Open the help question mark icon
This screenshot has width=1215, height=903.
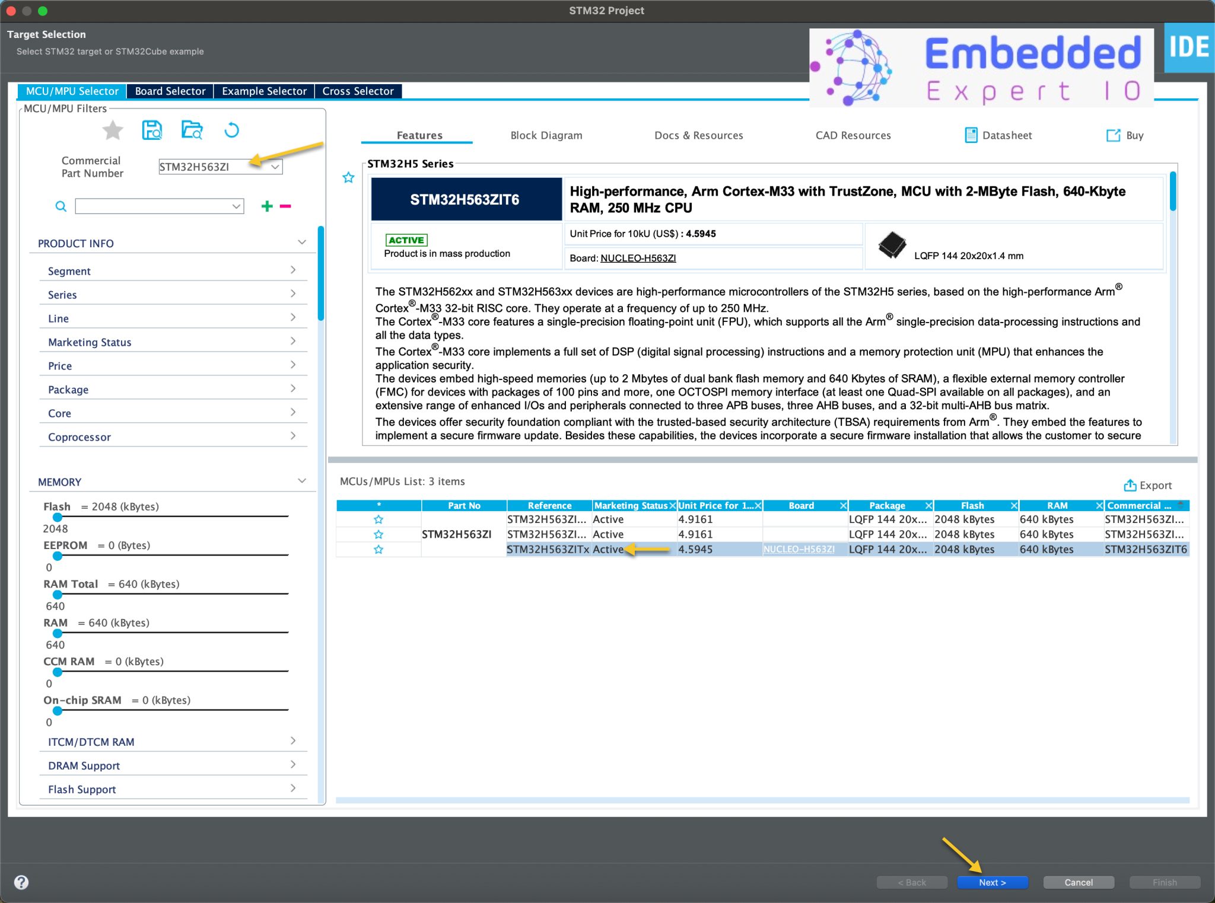pyautogui.click(x=22, y=882)
